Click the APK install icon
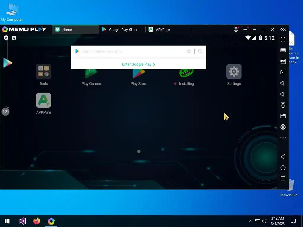The width and height of the screenshot is (303, 227). tap(283, 61)
